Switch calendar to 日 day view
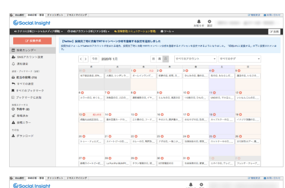Viewport: 285px width, 188px height. 153,59
